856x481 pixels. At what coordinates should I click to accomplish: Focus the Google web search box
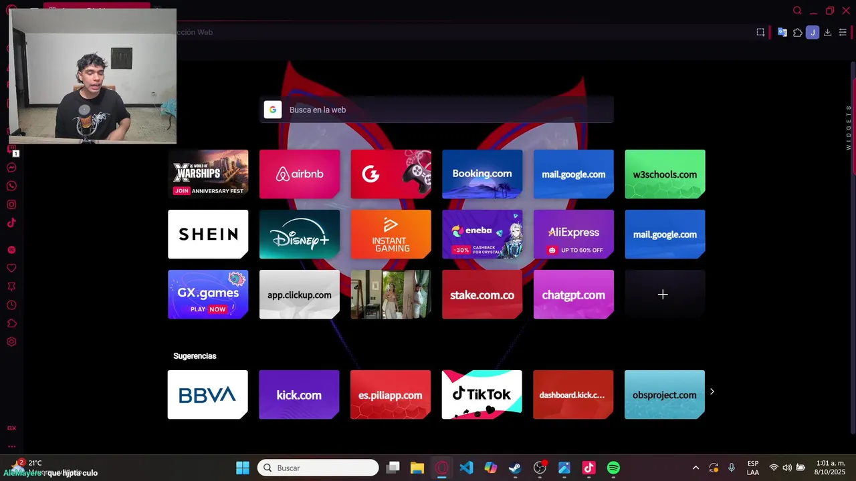coord(437,110)
